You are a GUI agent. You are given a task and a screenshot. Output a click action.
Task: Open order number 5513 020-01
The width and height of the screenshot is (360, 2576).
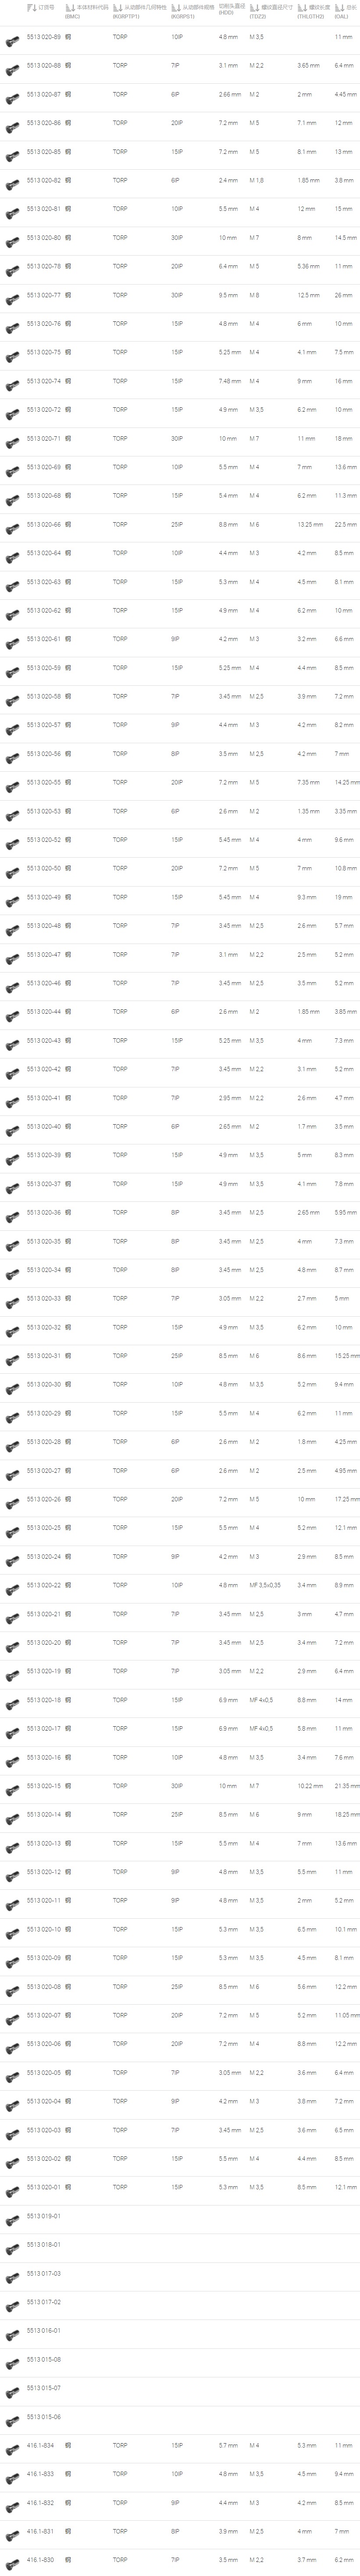43,2187
